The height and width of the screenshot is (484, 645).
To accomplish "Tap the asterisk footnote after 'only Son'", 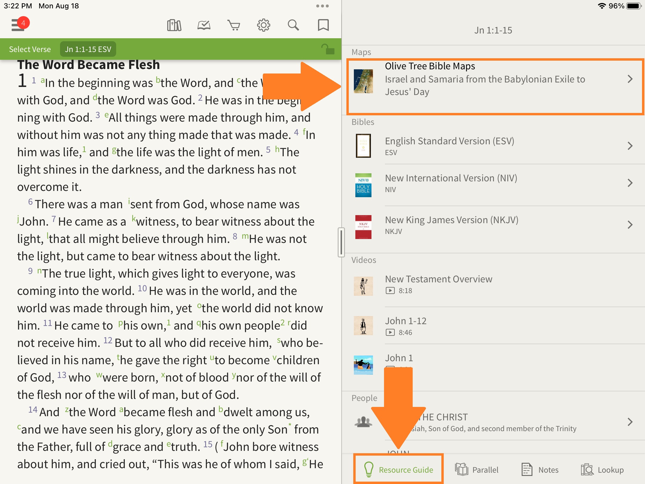I will point(290,425).
